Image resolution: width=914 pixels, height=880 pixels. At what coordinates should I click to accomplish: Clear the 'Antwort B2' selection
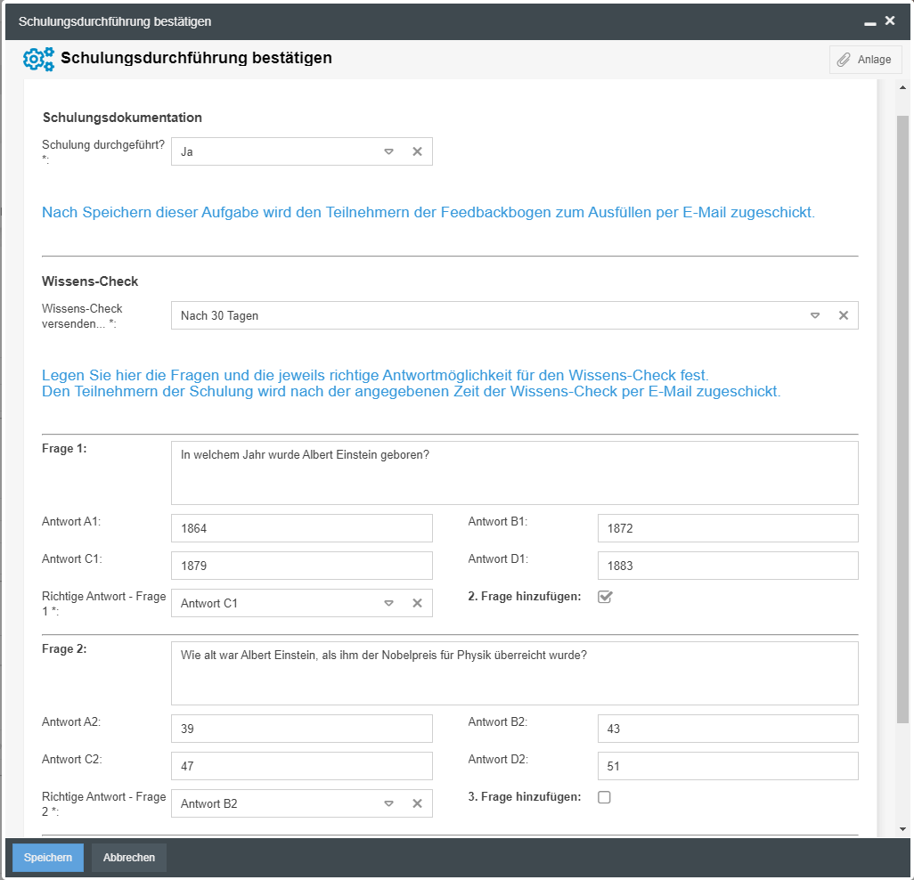(418, 803)
